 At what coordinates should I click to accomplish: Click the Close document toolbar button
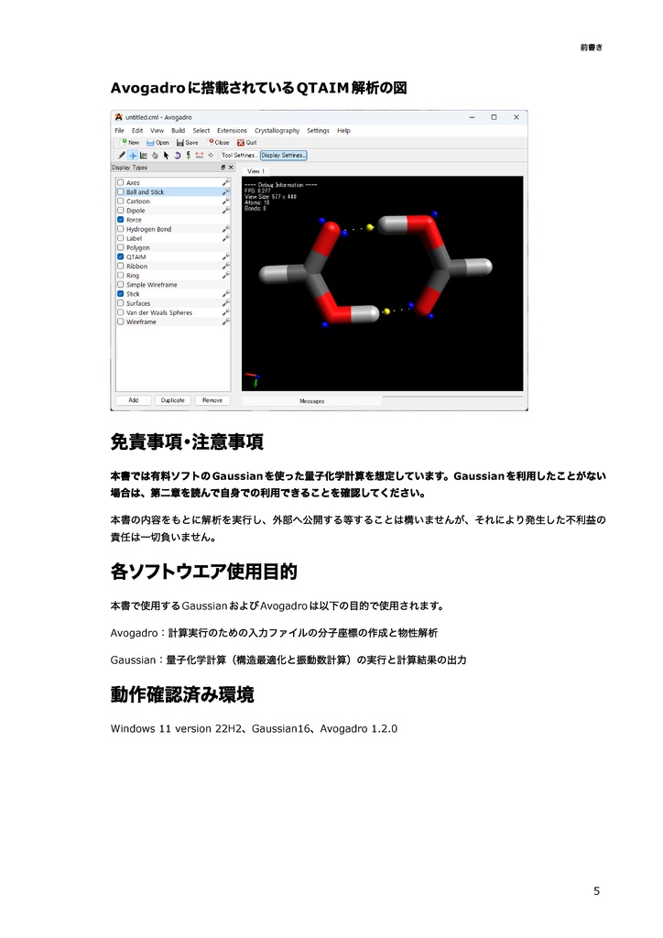coord(219,142)
